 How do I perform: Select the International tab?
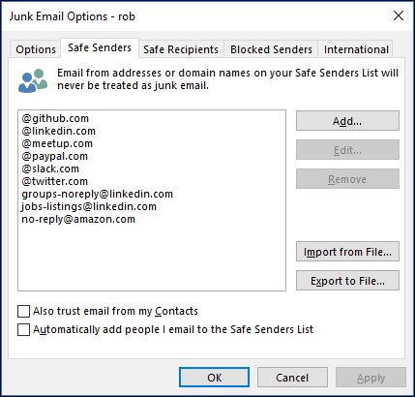click(x=356, y=49)
